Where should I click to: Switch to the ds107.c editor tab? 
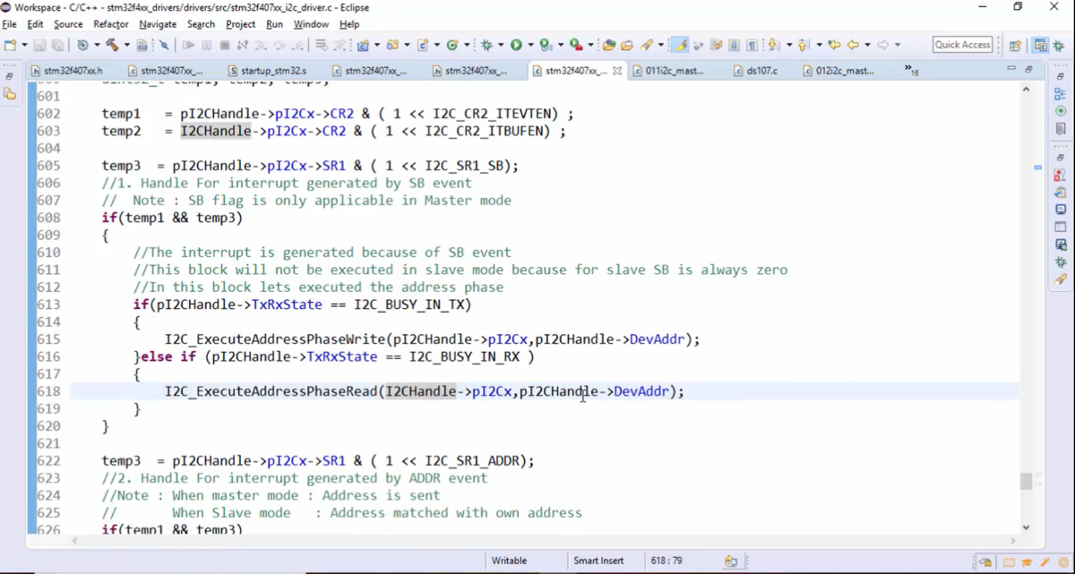[x=758, y=70]
